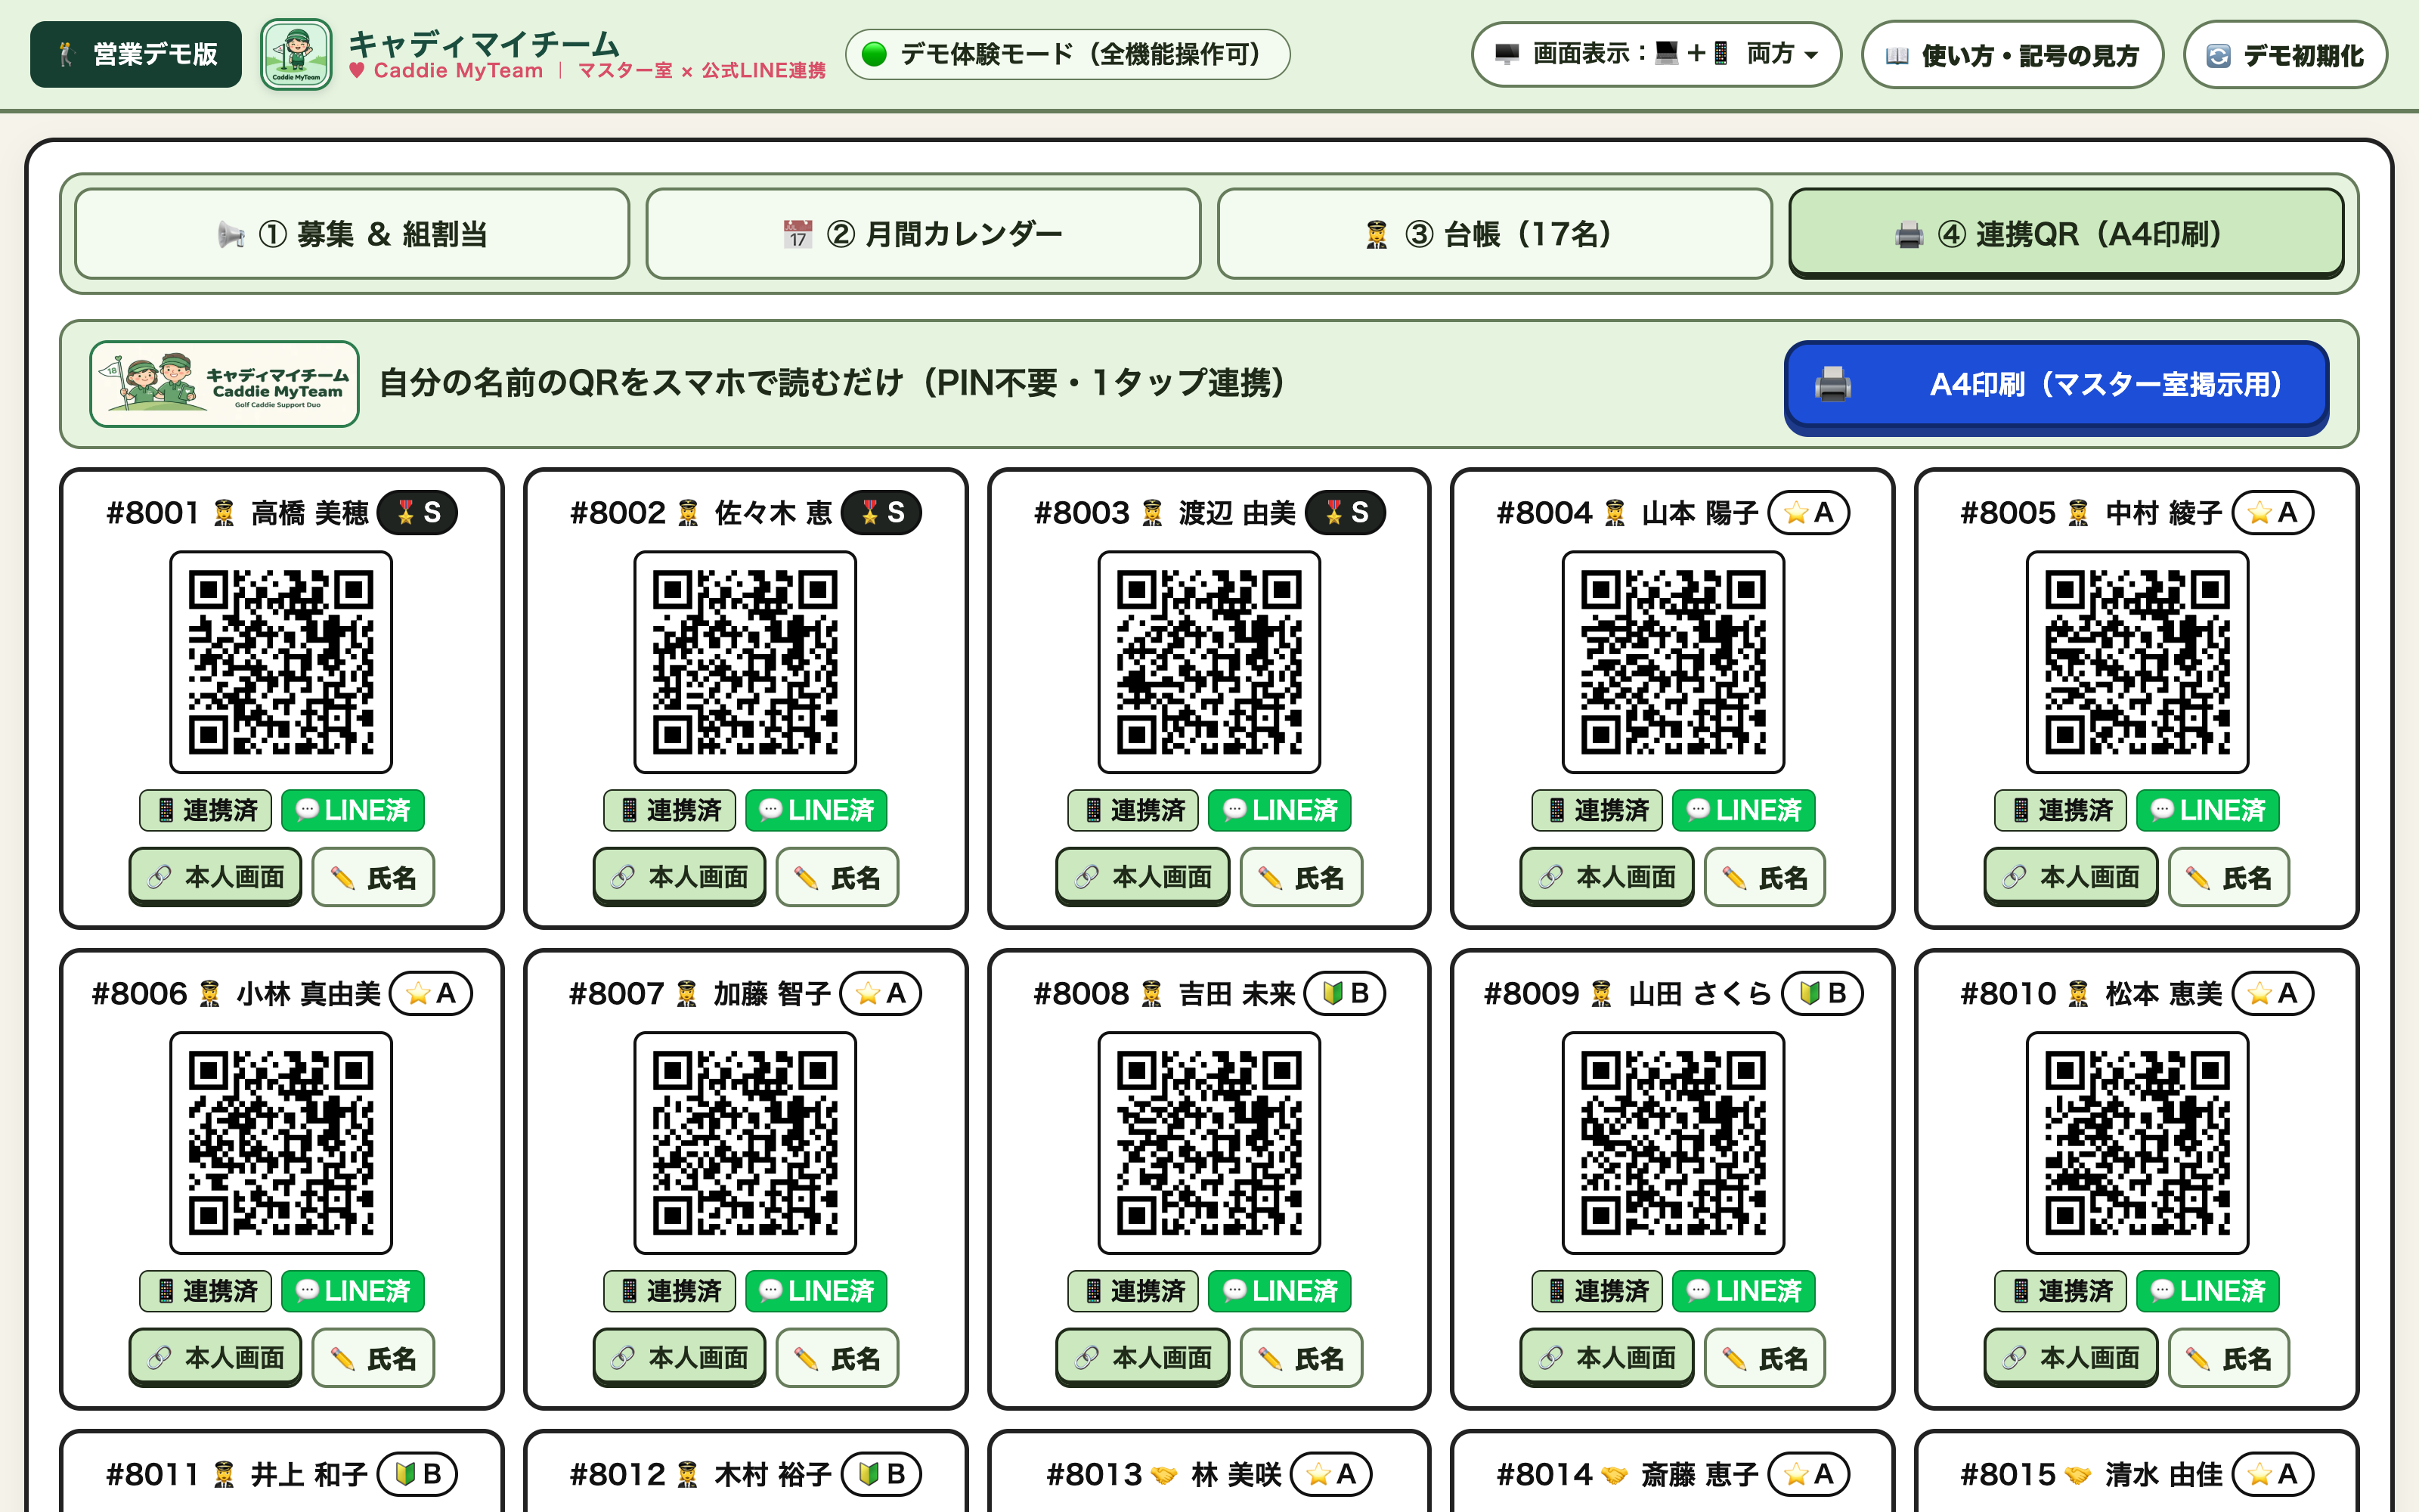Click the デモ体験モード（全機能操作可） status pill
The width and height of the screenshot is (2419, 1512).
(1067, 54)
